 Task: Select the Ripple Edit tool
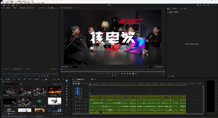[67, 86]
